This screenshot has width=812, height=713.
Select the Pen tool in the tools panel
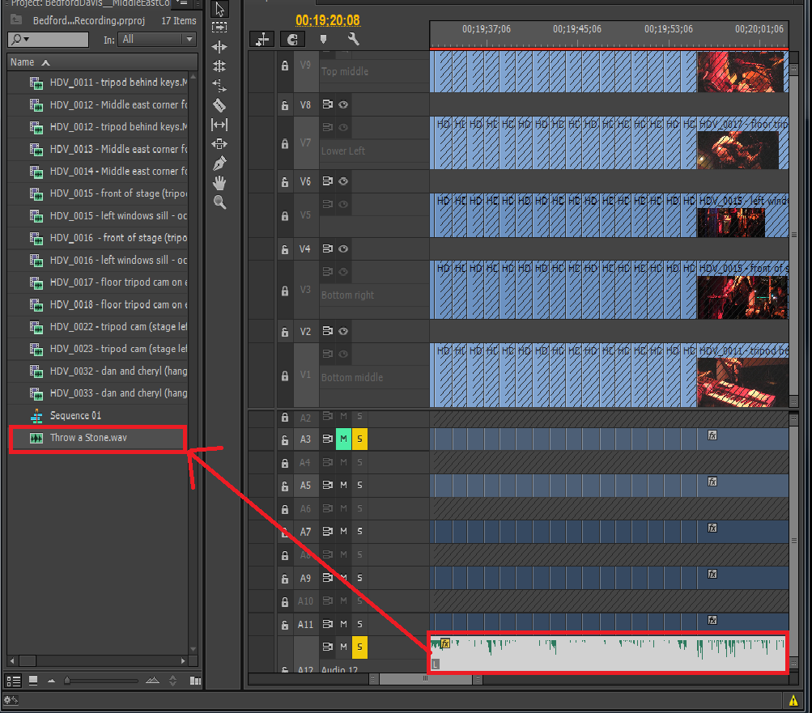219,163
